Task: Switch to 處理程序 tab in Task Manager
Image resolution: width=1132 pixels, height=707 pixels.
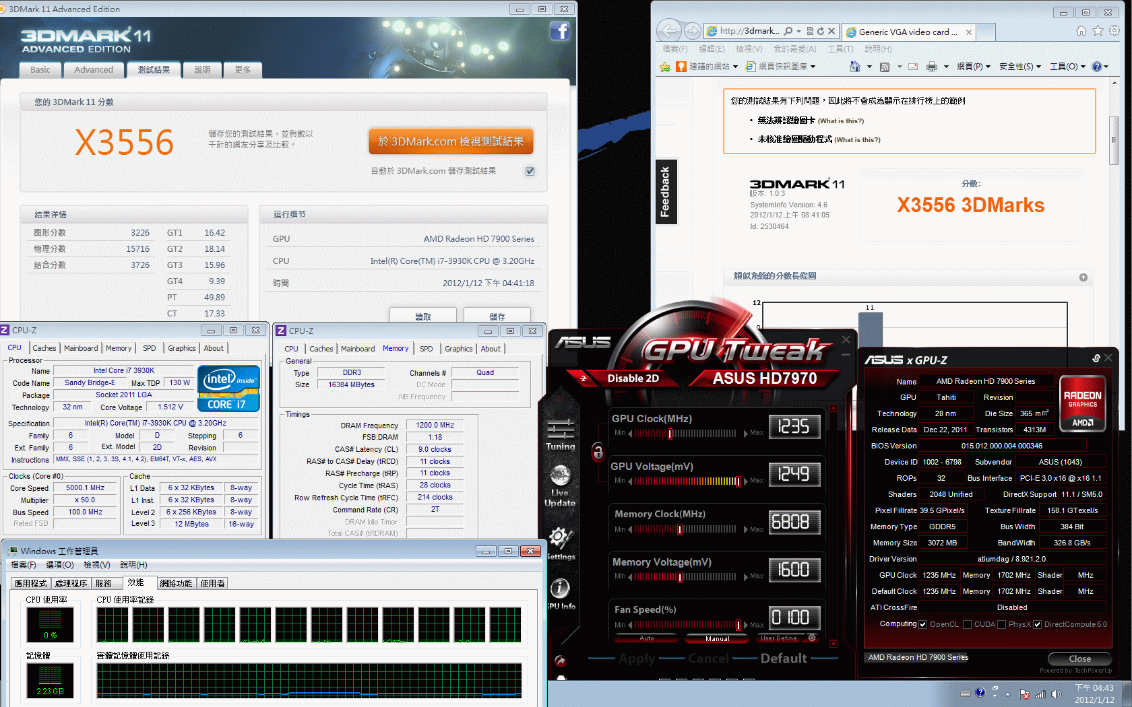Action: click(x=71, y=583)
